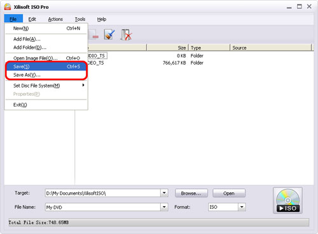This screenshot has height=234, width=318.
Task: Select Save(S) in the File menu
Action: click(x=46, y=67)
